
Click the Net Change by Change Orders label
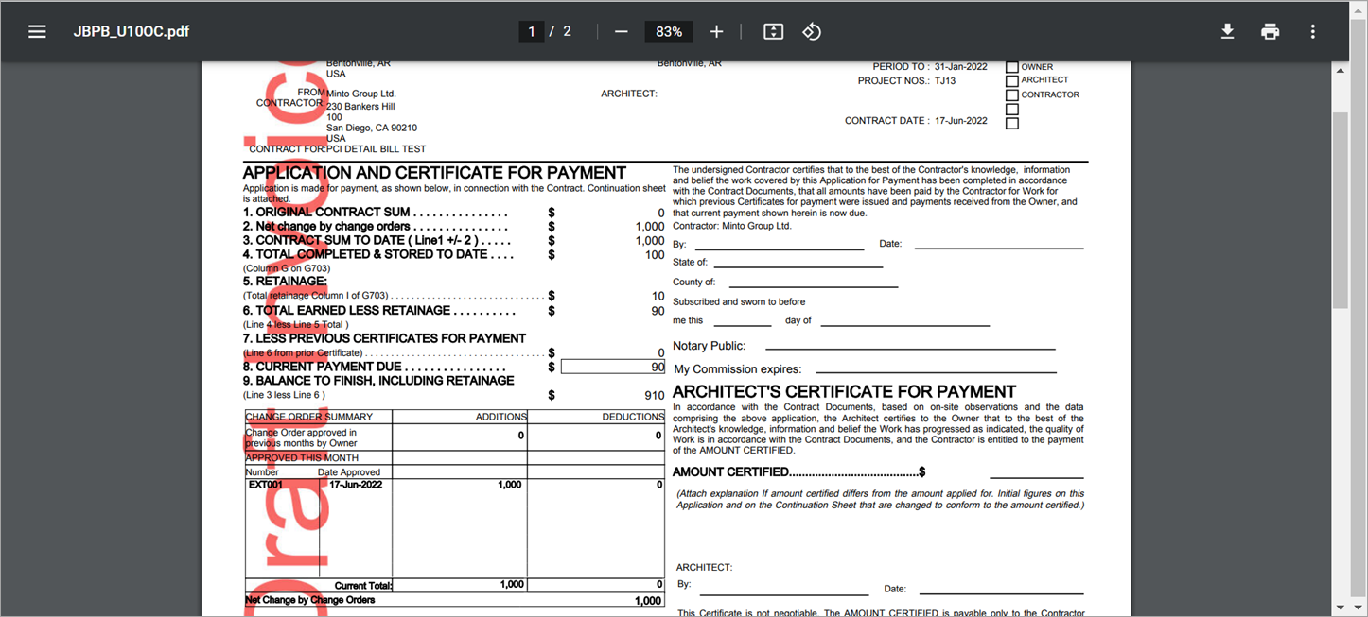pyautogui.click(x=310, y=600)
